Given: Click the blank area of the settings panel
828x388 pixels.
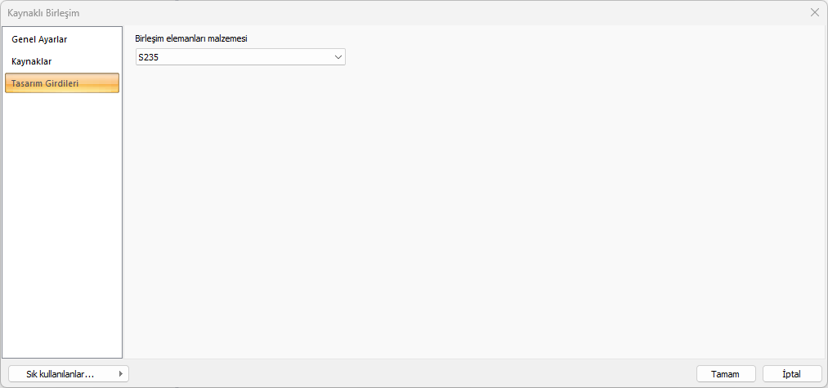Looking at the screenshot, I should click(x=474, y=212).
